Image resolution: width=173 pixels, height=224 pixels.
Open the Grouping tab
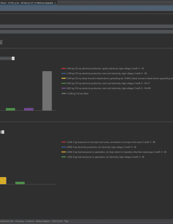[x=19, y=221]
